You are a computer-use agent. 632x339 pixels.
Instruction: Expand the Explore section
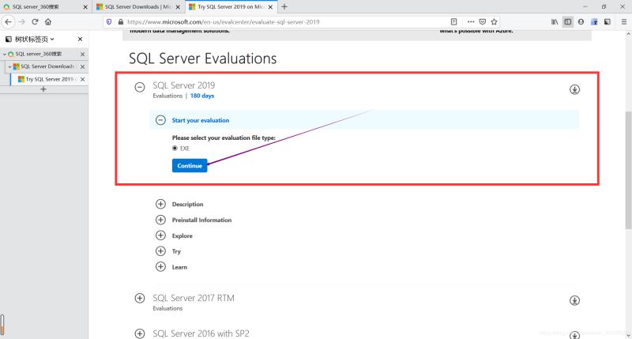click(160, 235)
